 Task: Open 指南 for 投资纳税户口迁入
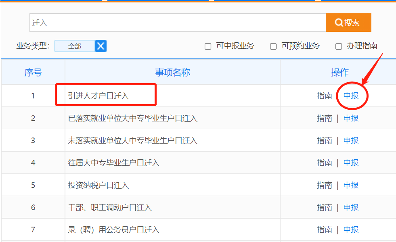coord(324,185)
